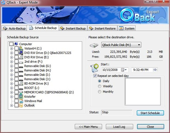Viewport: 170px width, 133px height.
Task: Open the Auto-Backup tab
Action: click(14, 28)
